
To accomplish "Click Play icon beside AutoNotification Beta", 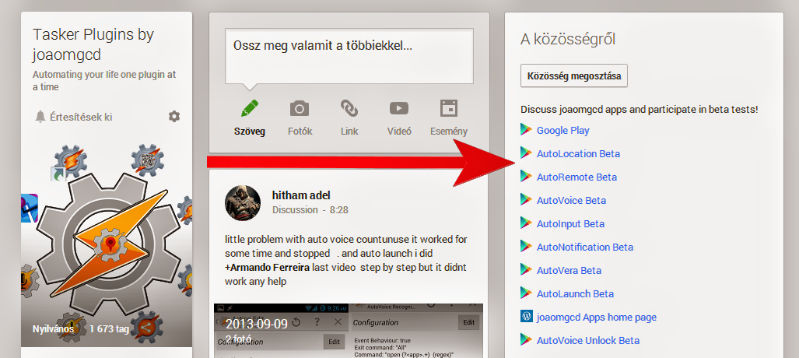I will click(x=526, y=246).
